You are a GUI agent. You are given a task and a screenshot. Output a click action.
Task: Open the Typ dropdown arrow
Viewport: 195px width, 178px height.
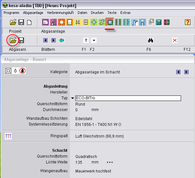click(72, 98)
